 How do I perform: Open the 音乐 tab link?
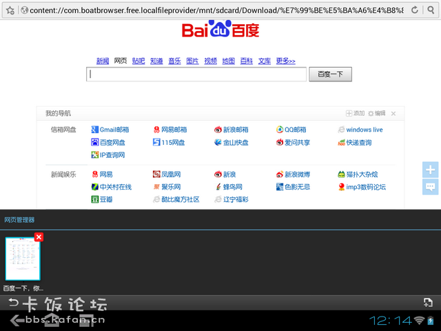tap(174, 61)
